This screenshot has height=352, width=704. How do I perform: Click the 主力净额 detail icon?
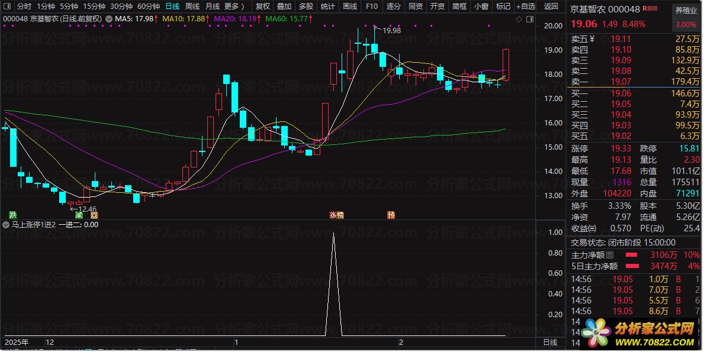pos(610,255)
